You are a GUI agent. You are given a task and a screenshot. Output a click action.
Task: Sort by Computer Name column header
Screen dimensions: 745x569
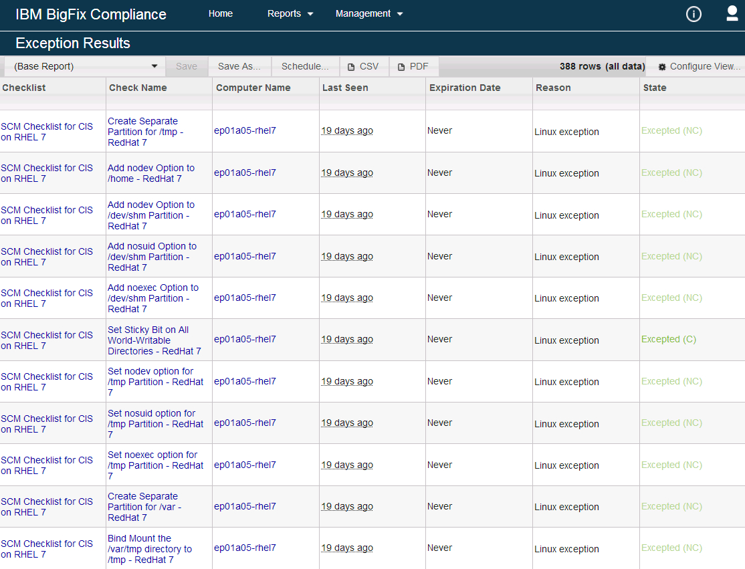pos(253,88)
